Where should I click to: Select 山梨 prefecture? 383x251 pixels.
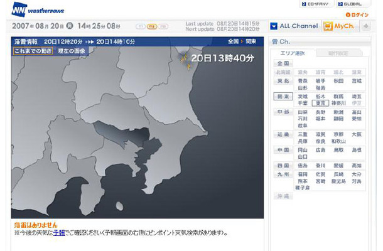[x=303, y=112]
